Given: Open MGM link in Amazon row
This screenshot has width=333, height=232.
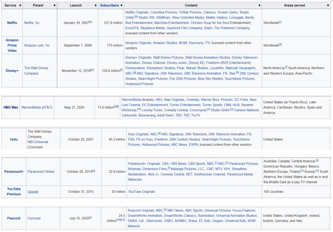Looking at the screenshot, I should [x=183, y=43].
